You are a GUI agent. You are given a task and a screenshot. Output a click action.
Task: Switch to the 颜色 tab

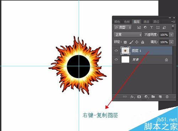tap(117, 22)
